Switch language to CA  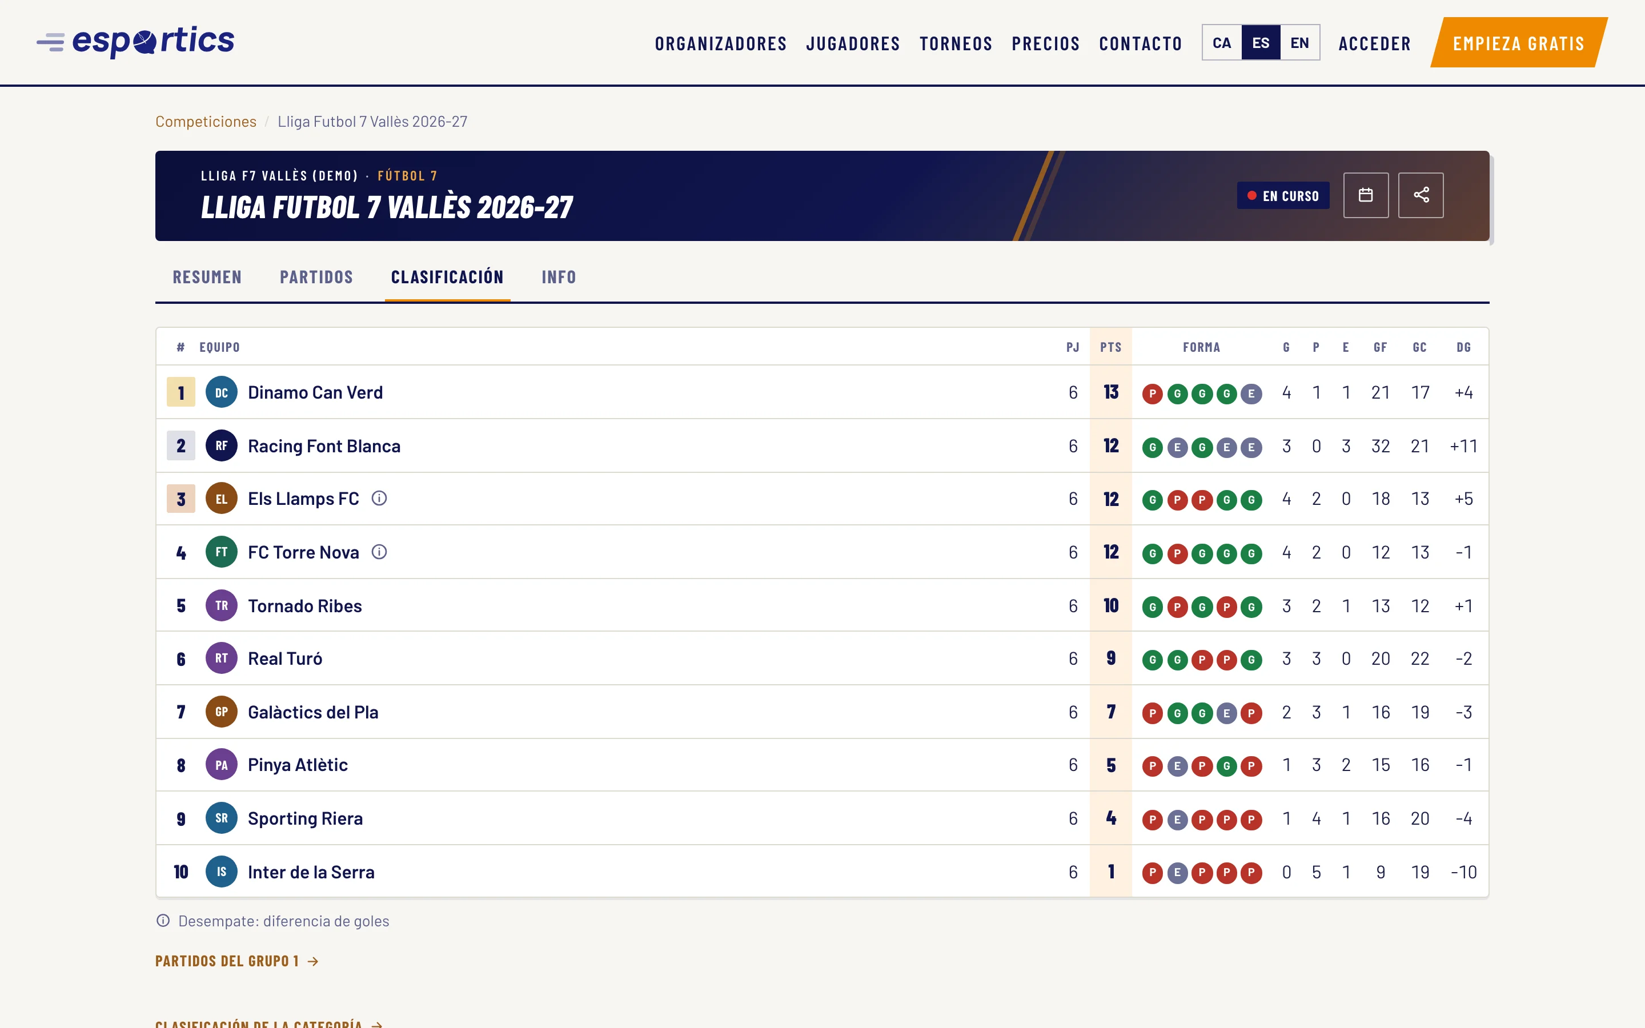coord(1222,43)
